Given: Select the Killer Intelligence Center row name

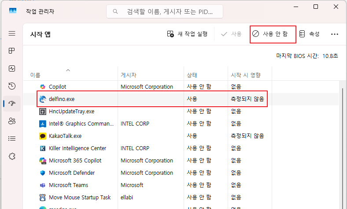Looking at the screenshot, I should 78,148.
